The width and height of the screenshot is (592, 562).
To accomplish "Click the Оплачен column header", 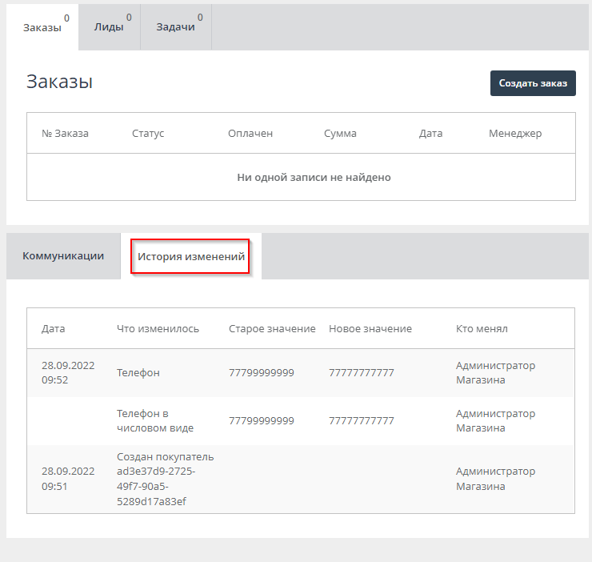I will pyautogui.click(x=250, y=133).
